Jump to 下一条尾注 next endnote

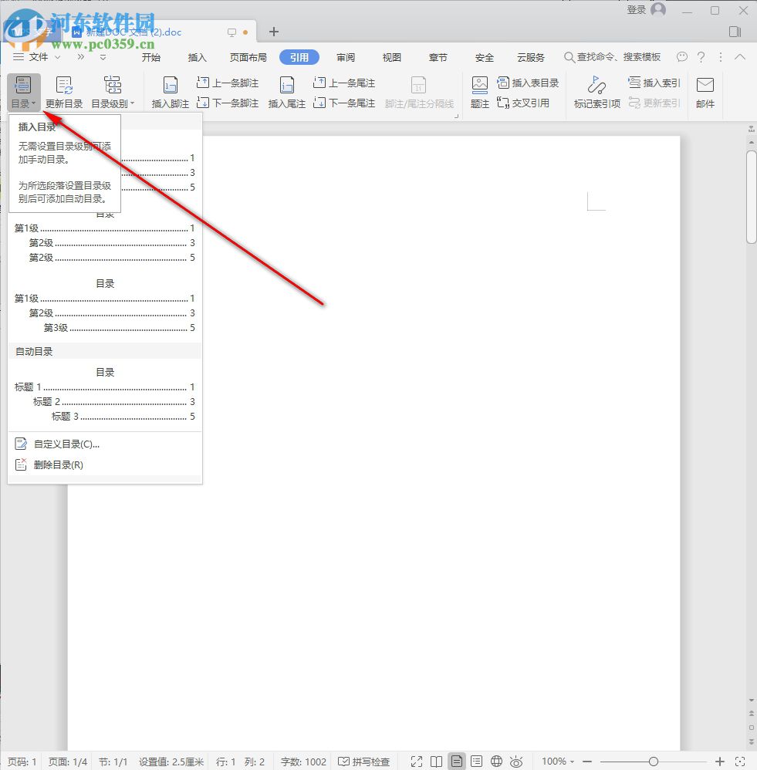pos(344,103)
